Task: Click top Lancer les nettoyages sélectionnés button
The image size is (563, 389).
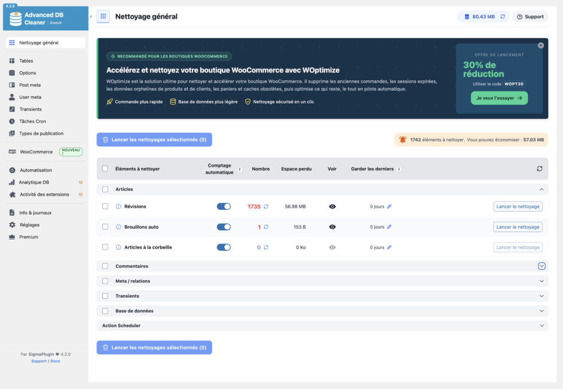Action: pos(154,140)
